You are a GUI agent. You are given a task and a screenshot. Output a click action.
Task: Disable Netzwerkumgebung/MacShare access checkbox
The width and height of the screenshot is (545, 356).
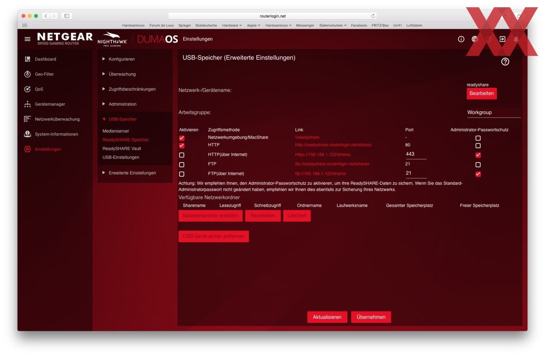pyautogui.click(x=182, y=138)
